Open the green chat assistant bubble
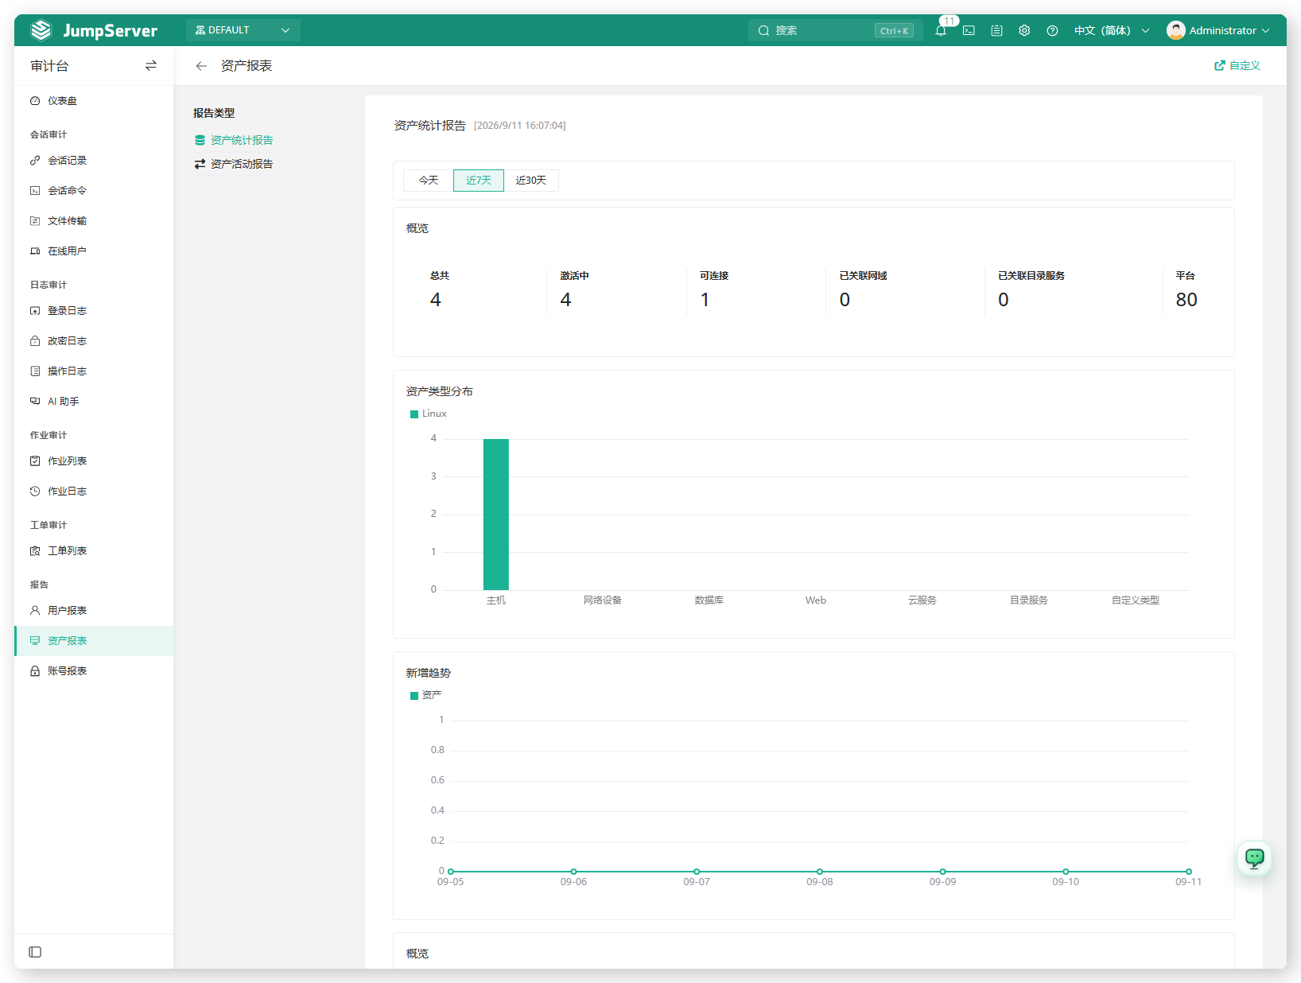Viewport: 1301px width, 983px height. pyautogui.click(x=1255, y=858)
